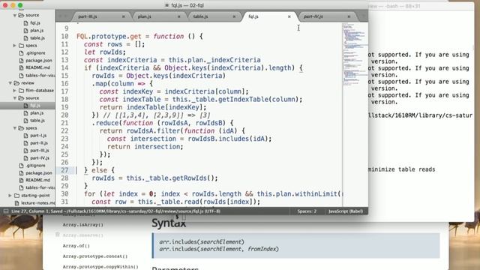Click 'rowIds = this._table.getRowIds();' code line

[x=155, y=178]
